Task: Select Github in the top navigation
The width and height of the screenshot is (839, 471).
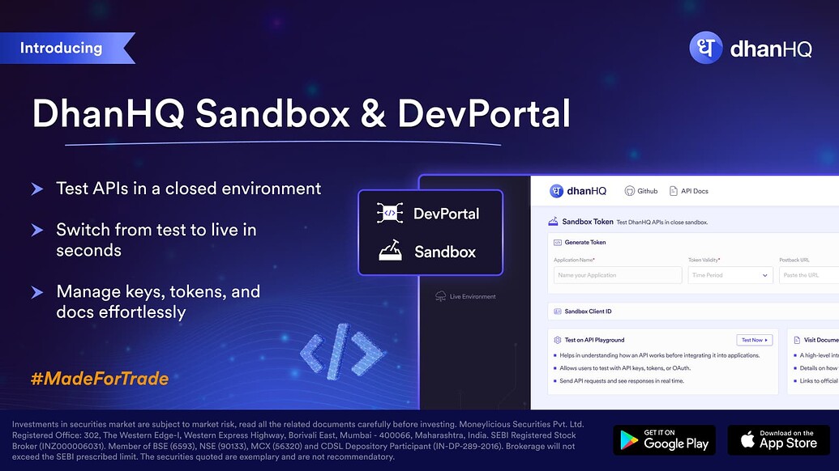Action: point(641,191)
